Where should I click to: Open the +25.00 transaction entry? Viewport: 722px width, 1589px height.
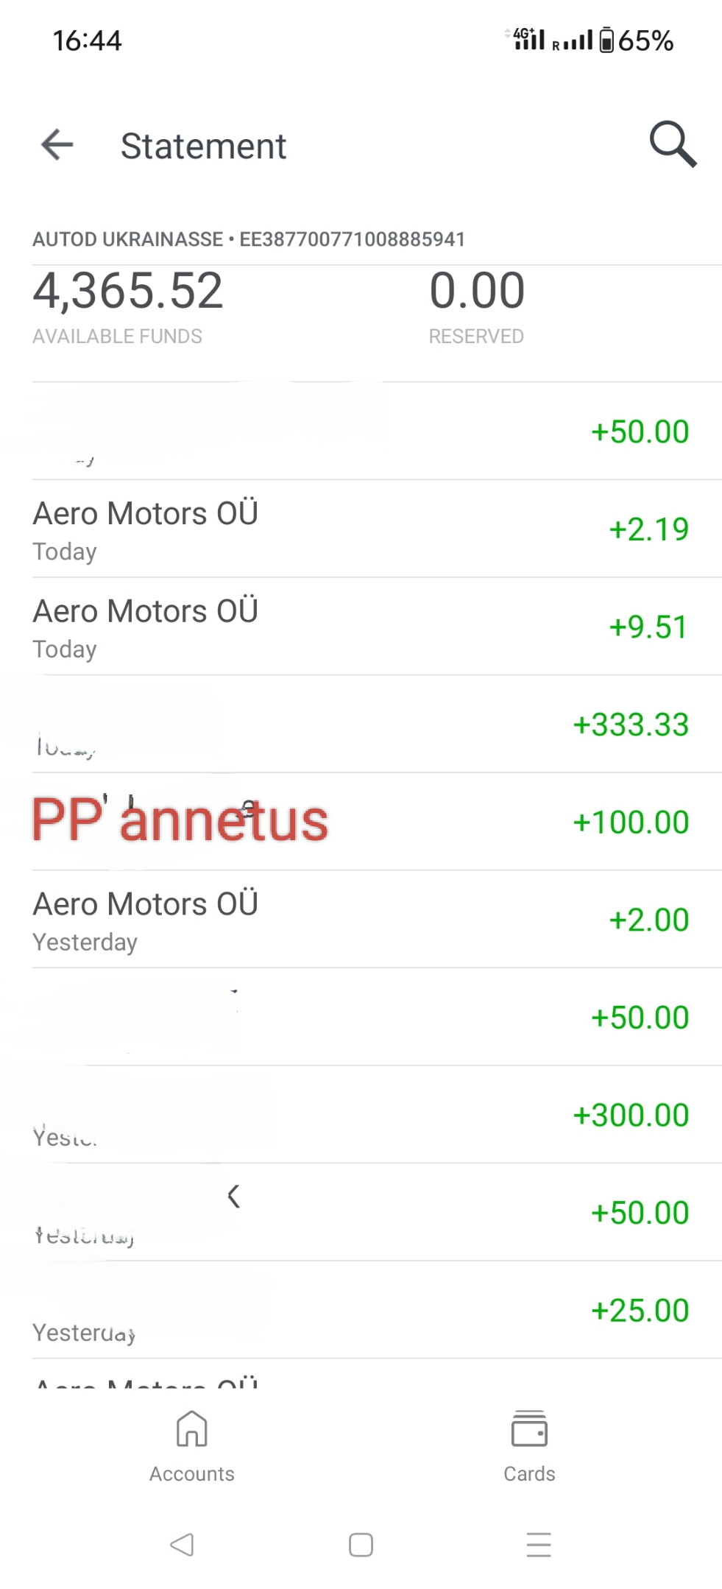(361, 1311)
